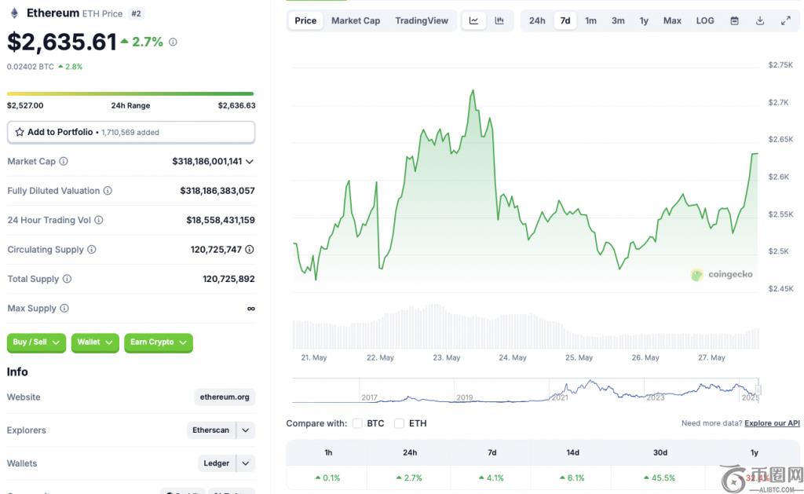
Task: Click Add to Portfolio button
Action: (130, 132)
